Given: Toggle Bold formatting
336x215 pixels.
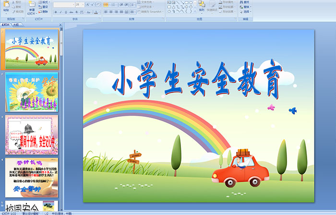Looking at the screenshot, I should pyautogui.click(x=56, y=12).
